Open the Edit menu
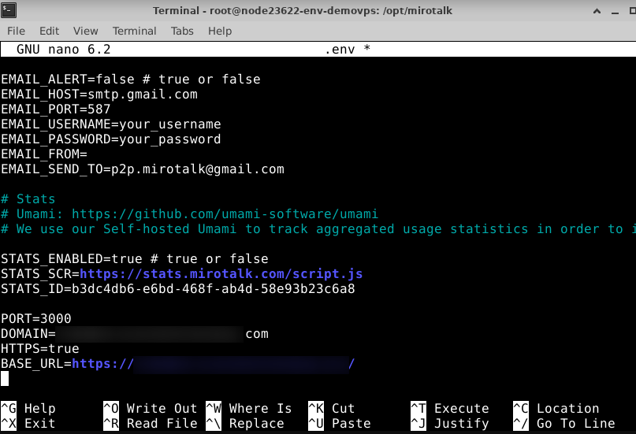This screenshot has height=434, width=636. [49, 31]
